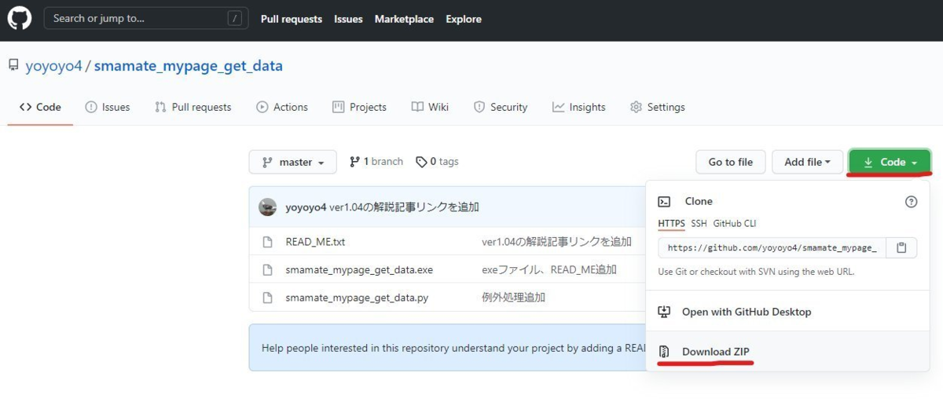Screen dimensions: 943x399
Task: Click file icon next to smamate_mypage_get_data.exe
Action: [x=267, y=269]
